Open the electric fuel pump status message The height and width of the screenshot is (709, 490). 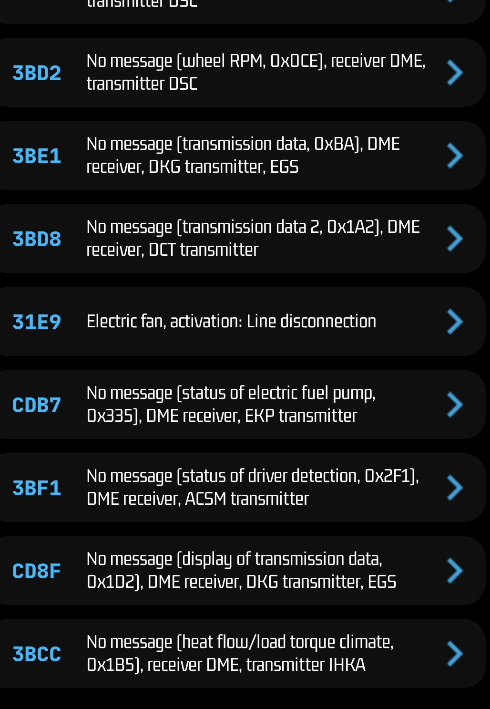[x=231, y=405]
